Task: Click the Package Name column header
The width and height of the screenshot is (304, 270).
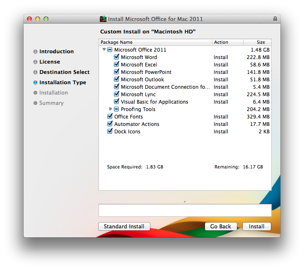Action: click(x=155, y=42)
